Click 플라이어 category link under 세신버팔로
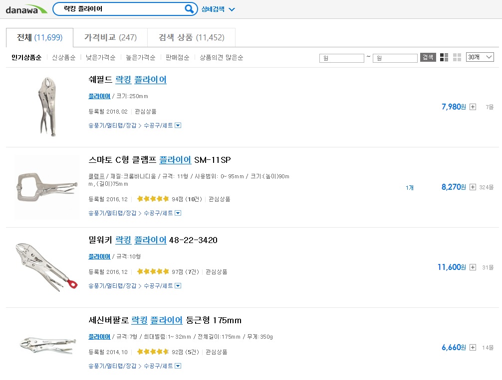This screenshot has width=502, height=380. (x=99, y=337)
